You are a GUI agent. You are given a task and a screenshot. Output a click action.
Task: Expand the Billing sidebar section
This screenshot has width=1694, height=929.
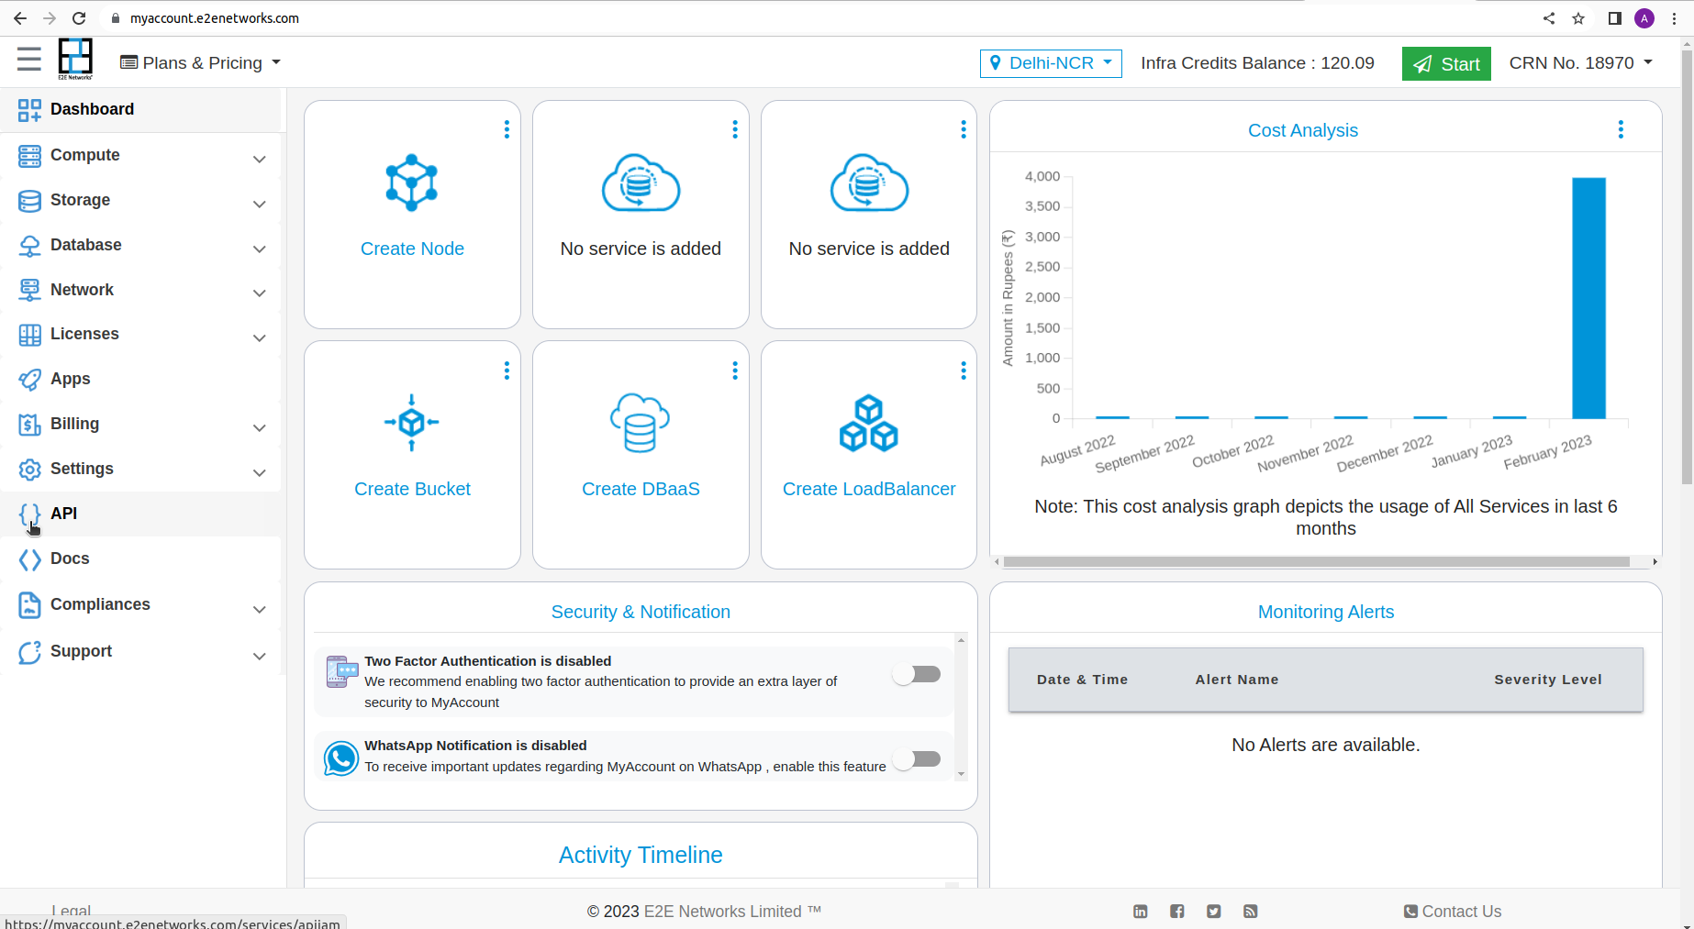coord(141,425)
